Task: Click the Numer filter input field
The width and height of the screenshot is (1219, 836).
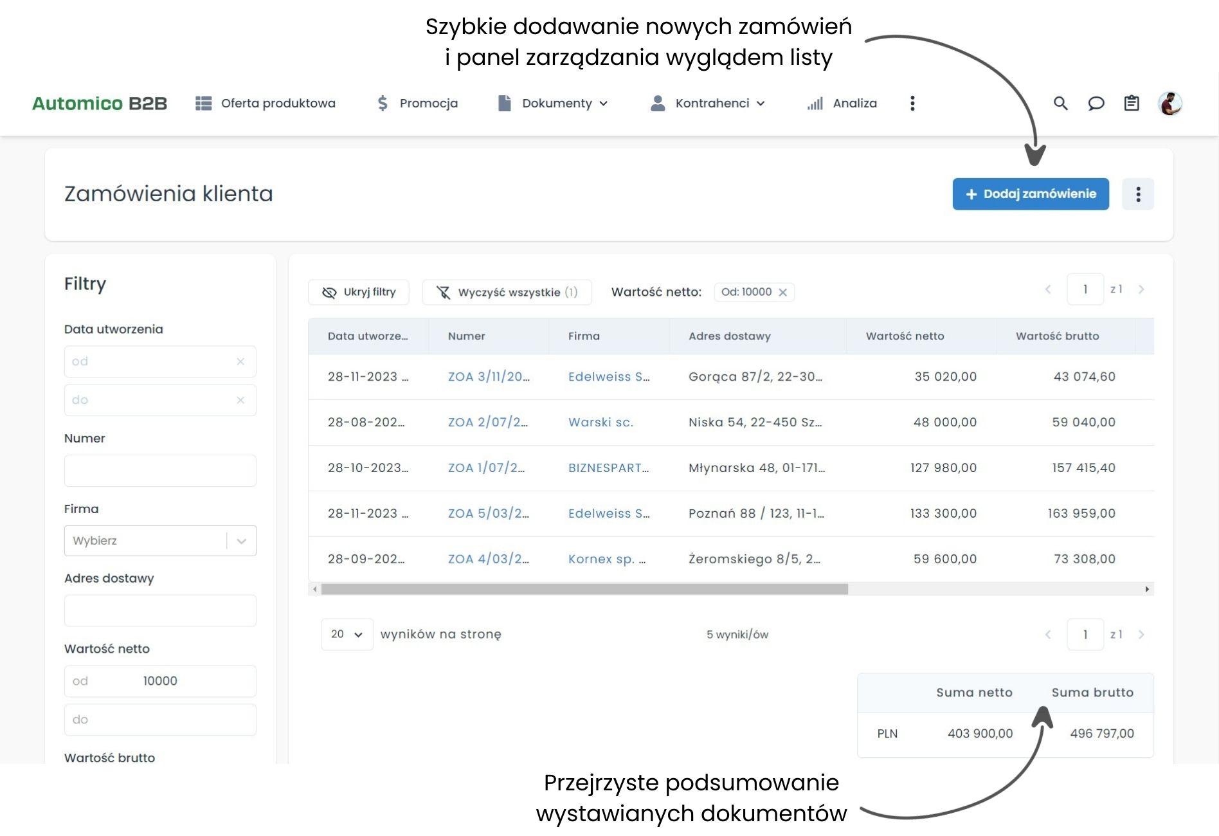Action: [160, 471]
